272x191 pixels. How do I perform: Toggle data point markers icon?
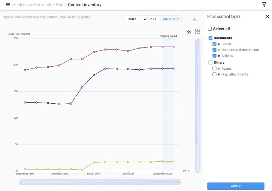coord(197,32)
